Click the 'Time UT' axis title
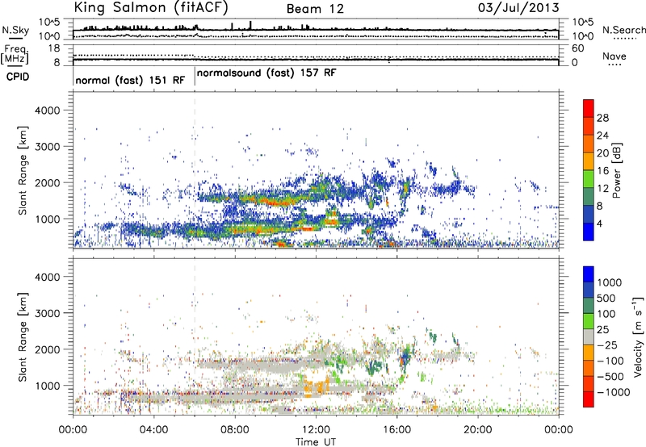 [316, 442]
